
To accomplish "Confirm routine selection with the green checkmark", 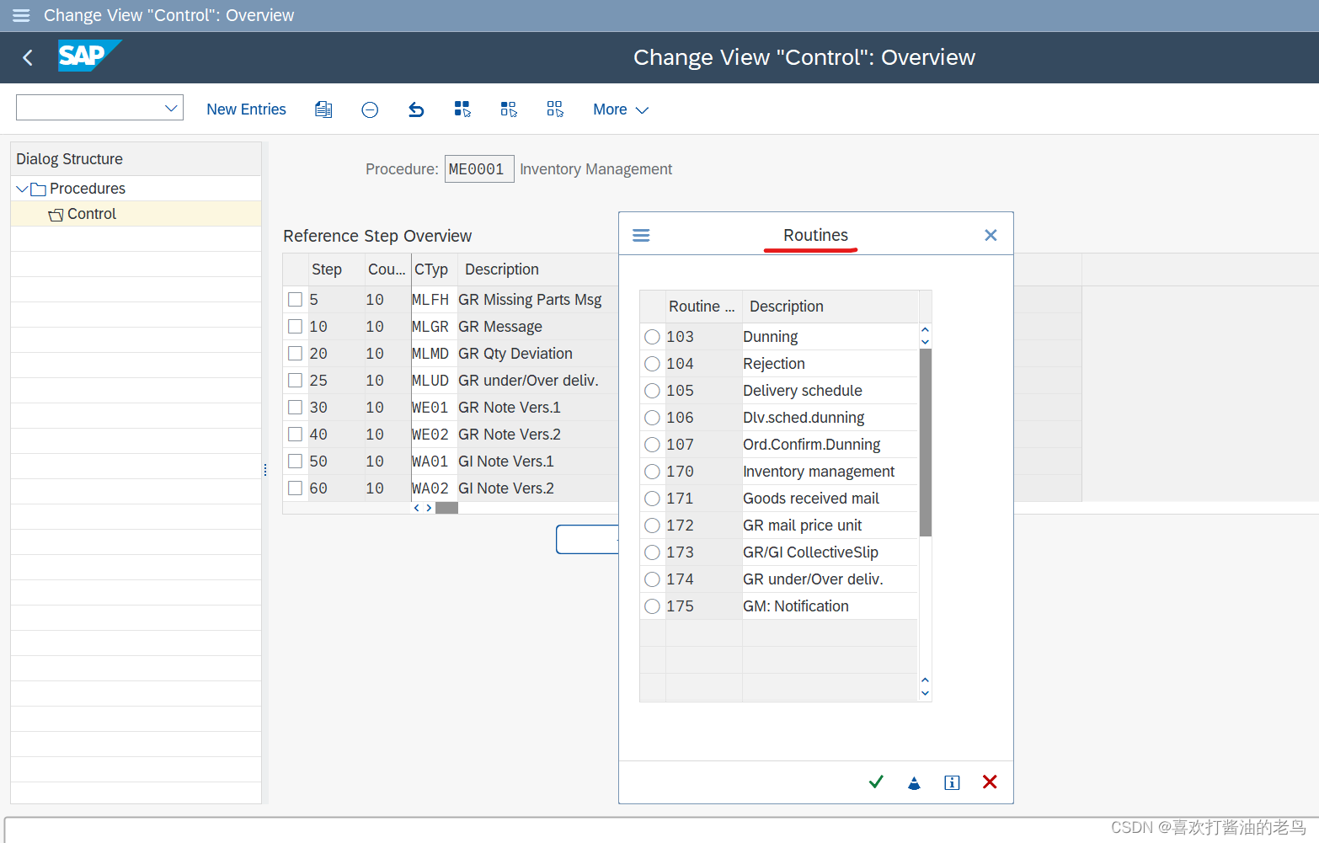I will [875, 782].
